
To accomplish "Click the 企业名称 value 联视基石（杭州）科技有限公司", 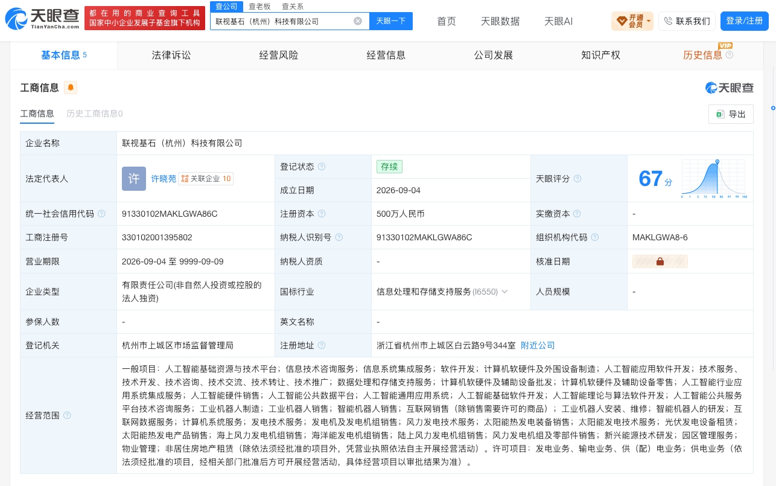I will point(182,143).
